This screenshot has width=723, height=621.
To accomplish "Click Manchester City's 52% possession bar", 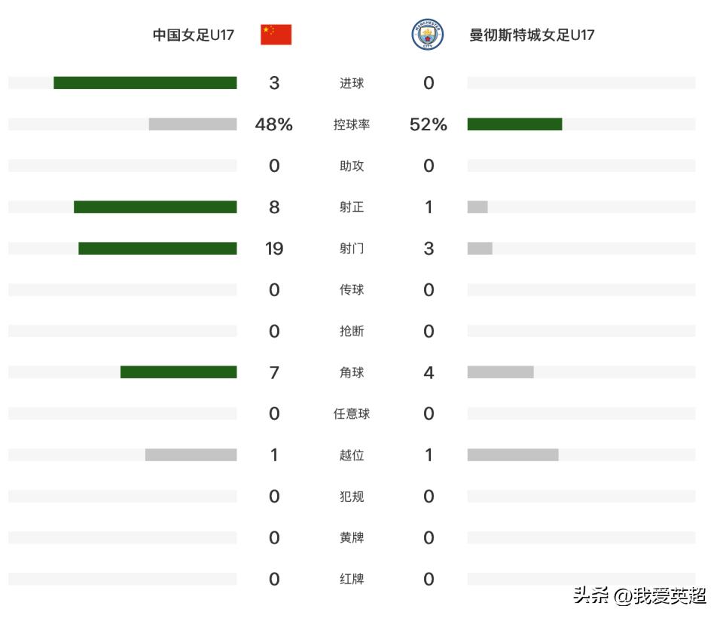I will coord(514,124).
